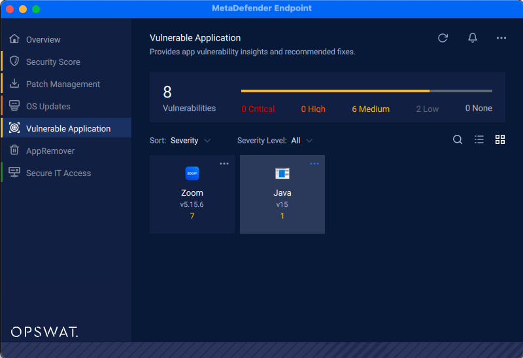Click the Vulnerable Application target icon
Image resolution: width=523 pixels, height=358 pixels.
[14, 128]
